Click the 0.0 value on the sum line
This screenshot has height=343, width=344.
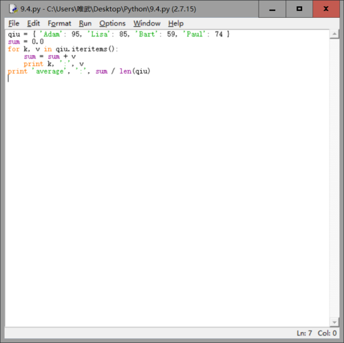coord(38,42)
